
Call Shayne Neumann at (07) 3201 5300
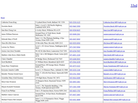(x=75, y=87)
